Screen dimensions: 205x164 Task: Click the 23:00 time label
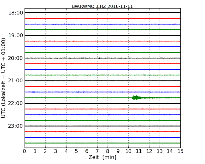pos(15,126)
